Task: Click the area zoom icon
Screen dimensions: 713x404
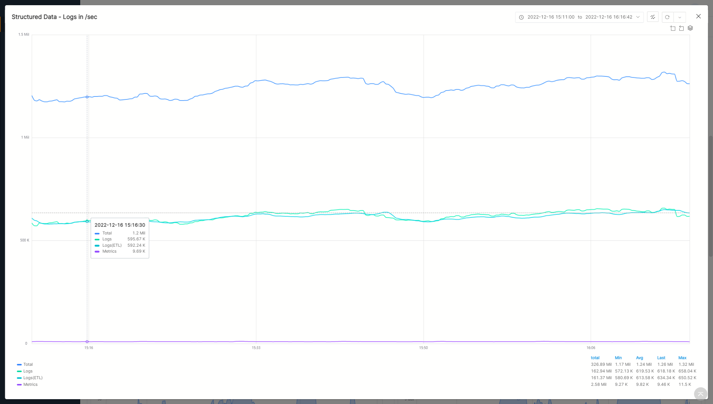Action: coord(673,28)
